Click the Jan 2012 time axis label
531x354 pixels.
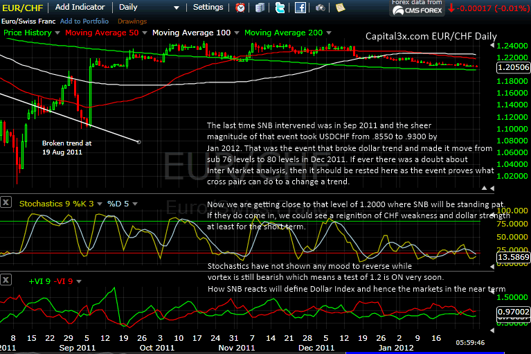[396, 348]
